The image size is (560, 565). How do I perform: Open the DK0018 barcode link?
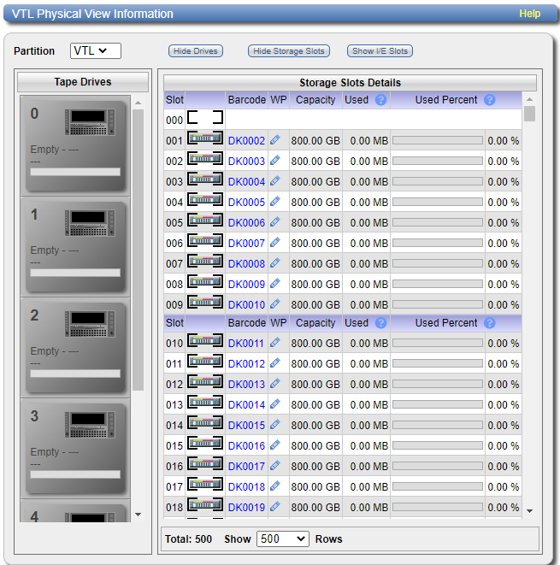click(x=246, y=487)
